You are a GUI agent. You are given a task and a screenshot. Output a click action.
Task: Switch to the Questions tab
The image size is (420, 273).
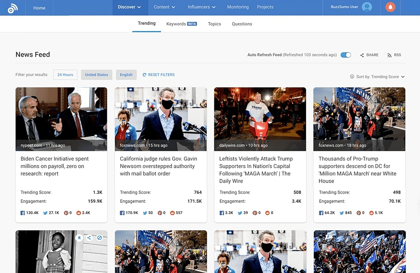pos(242,24)
